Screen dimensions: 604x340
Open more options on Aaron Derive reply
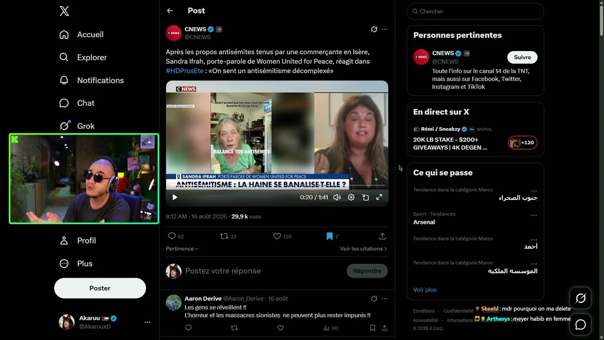[x=385, y=298]
